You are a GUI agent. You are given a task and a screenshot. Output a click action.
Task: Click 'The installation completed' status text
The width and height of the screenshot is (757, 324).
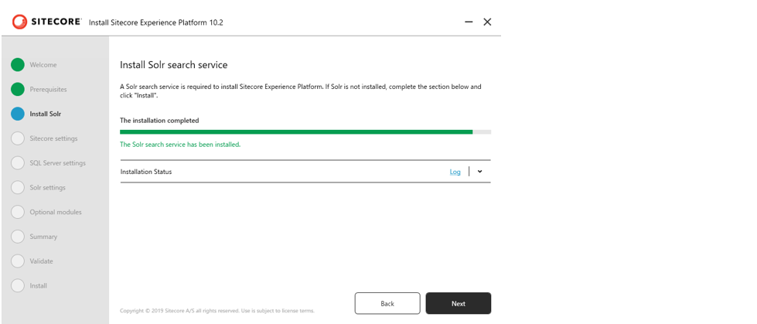159,121
